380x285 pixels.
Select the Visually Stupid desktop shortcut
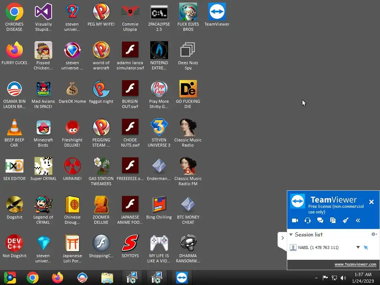tap(43, 17)
